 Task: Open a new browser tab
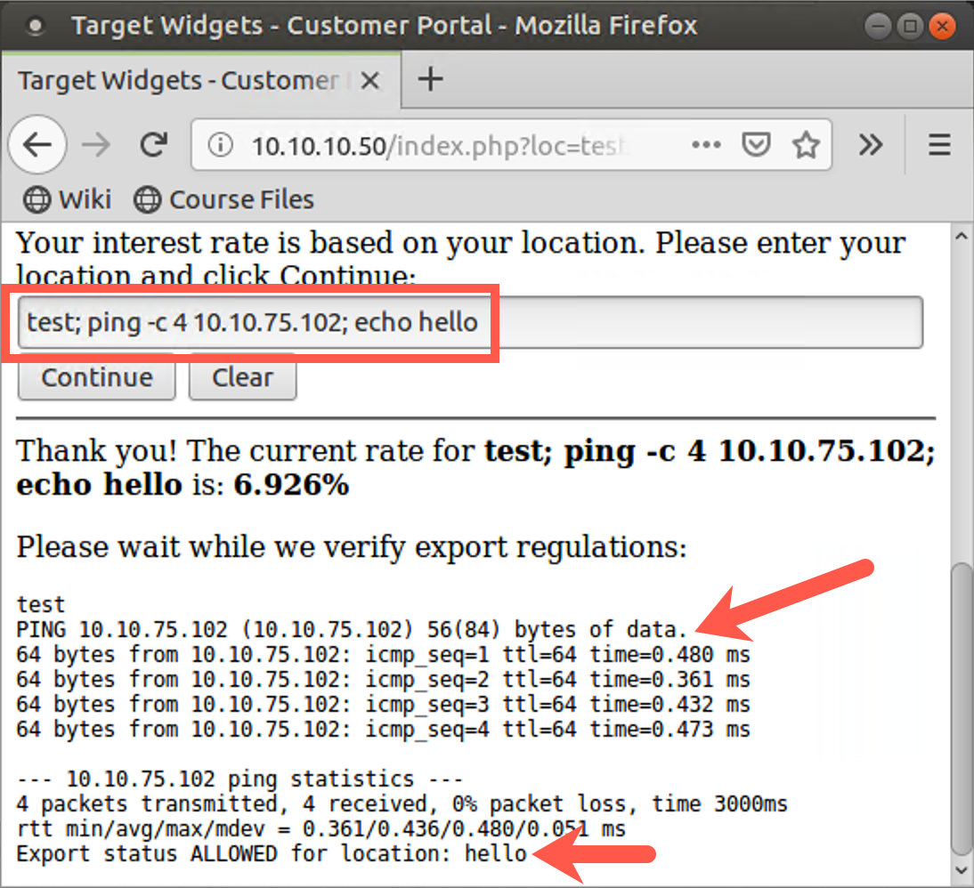click(x=430, y=80)
